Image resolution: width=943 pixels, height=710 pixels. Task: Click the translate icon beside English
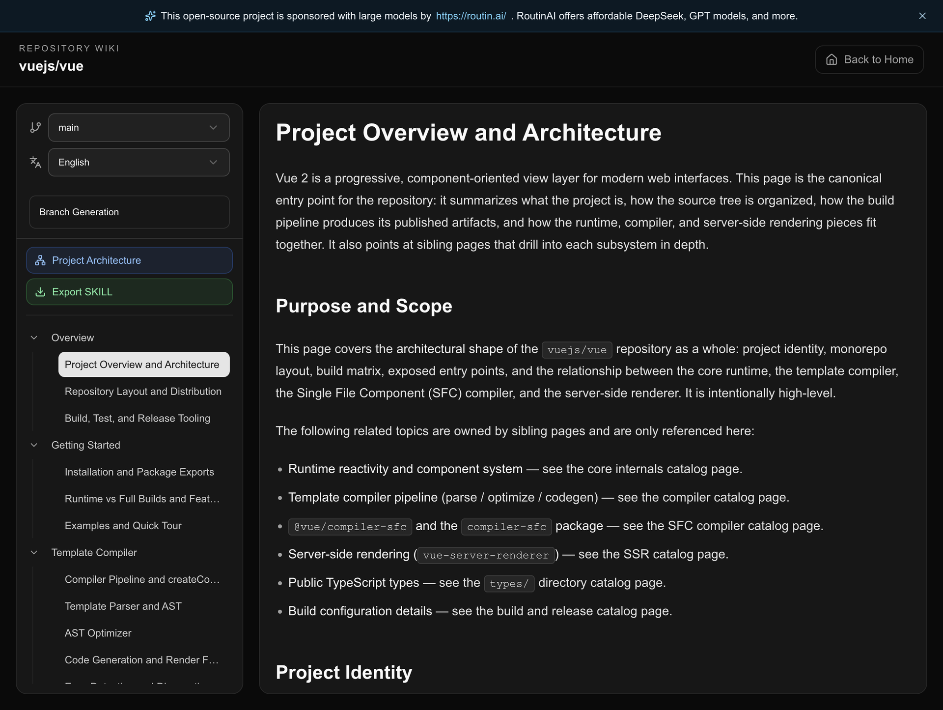(35, 162)
